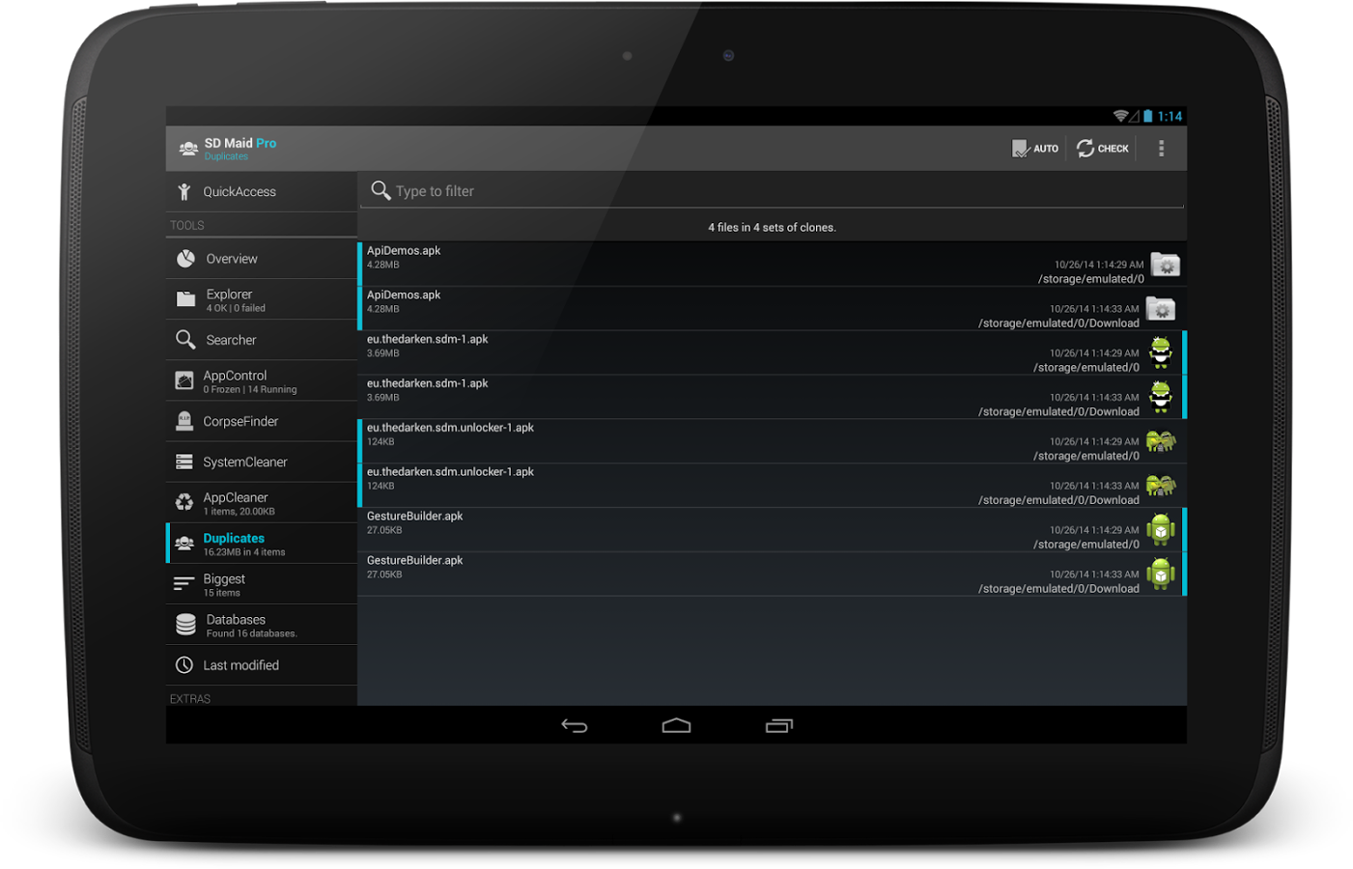Select ApiDemos.apk in /storage/emulated/0
The image size is (1353, 869).
point(772,264)
